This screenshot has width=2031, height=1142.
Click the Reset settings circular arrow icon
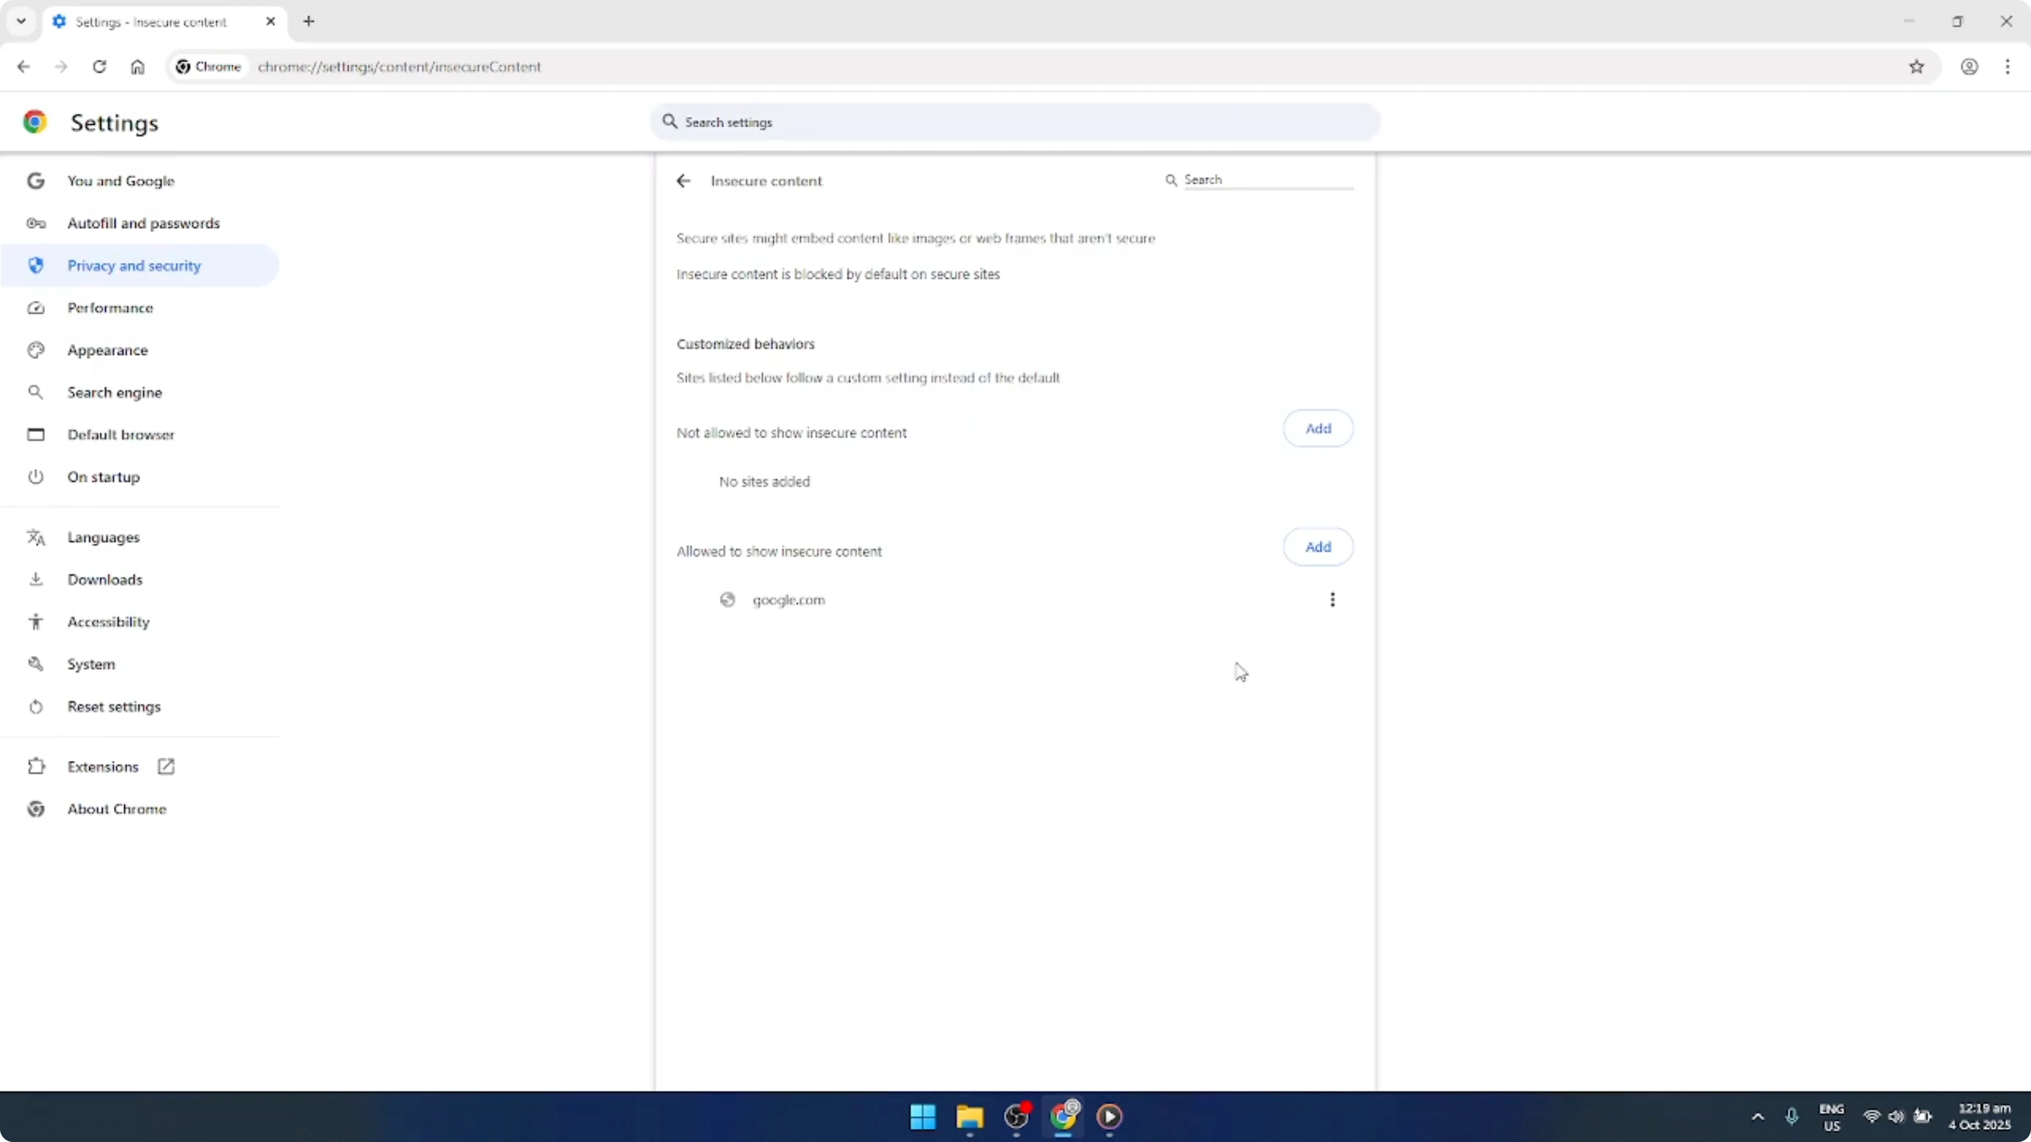35,706
